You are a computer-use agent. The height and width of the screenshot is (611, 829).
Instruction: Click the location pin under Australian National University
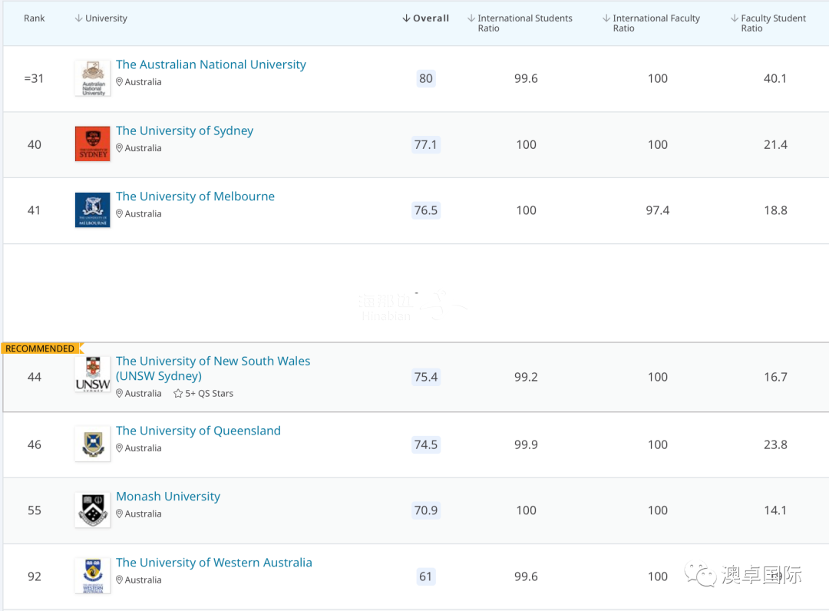[x=120, y=82]
